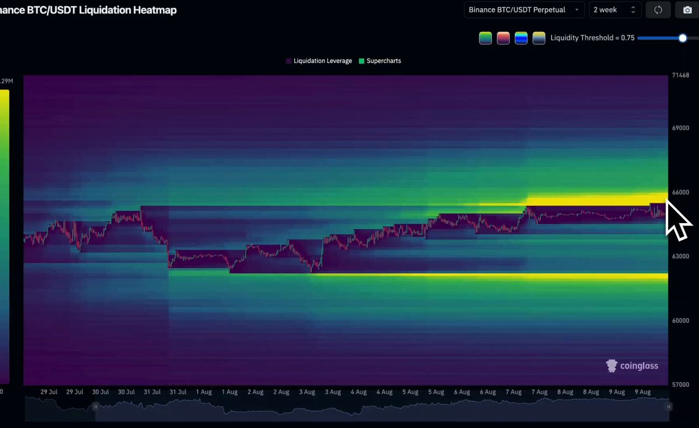Select the green-yellow heatmap color scheme

[x=486, y=38]
